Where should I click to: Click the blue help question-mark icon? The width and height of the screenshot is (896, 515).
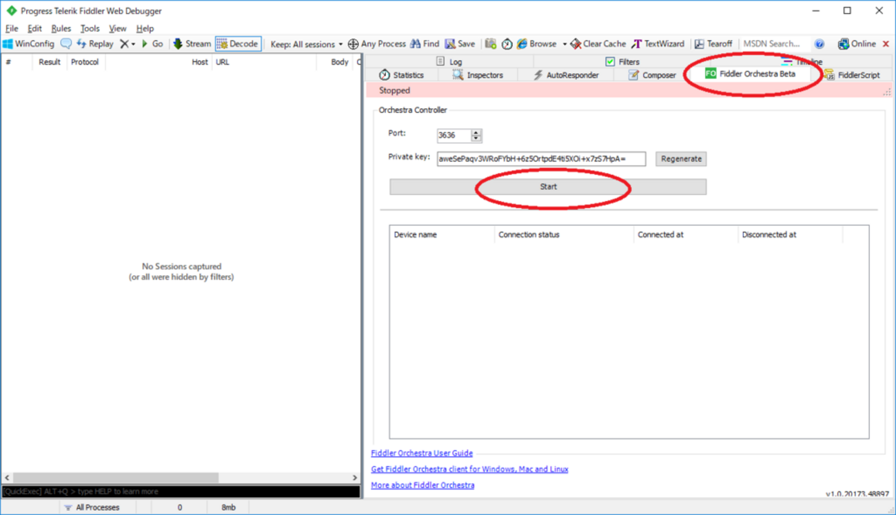point(819,44)
